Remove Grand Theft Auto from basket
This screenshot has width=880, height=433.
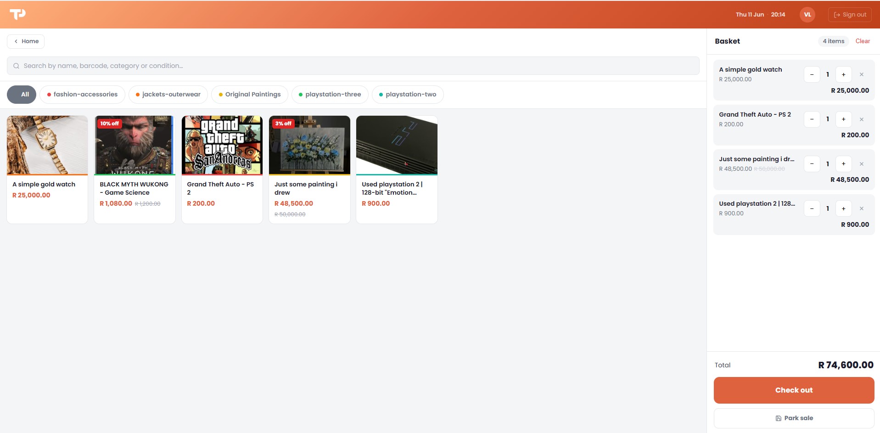click(862, 119)
